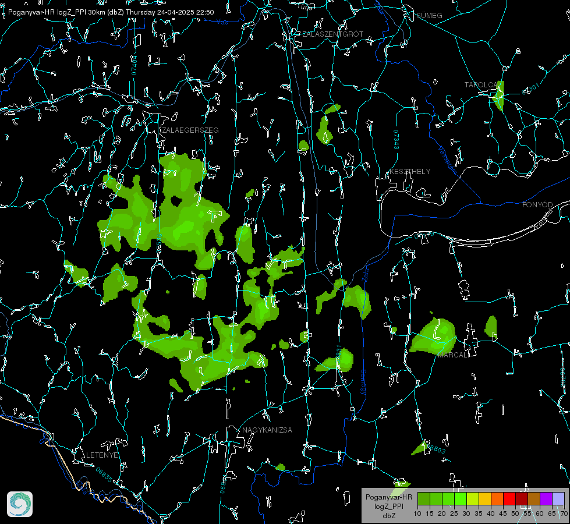
Task: Select the 65–70 dBZ lavender swatch
Action: coord(558,498)
